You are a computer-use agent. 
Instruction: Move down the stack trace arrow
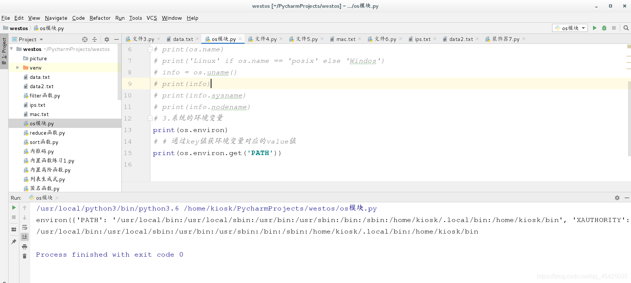tap(25, 218)
